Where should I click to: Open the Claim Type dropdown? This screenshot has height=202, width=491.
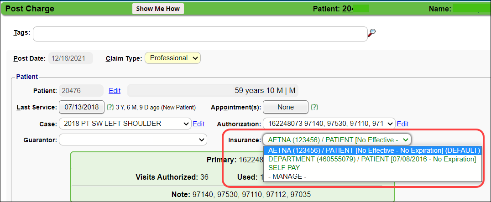click(172, 58)
